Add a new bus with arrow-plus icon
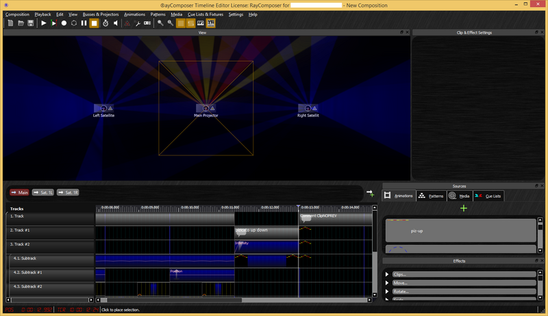 (x=370, y=193)
